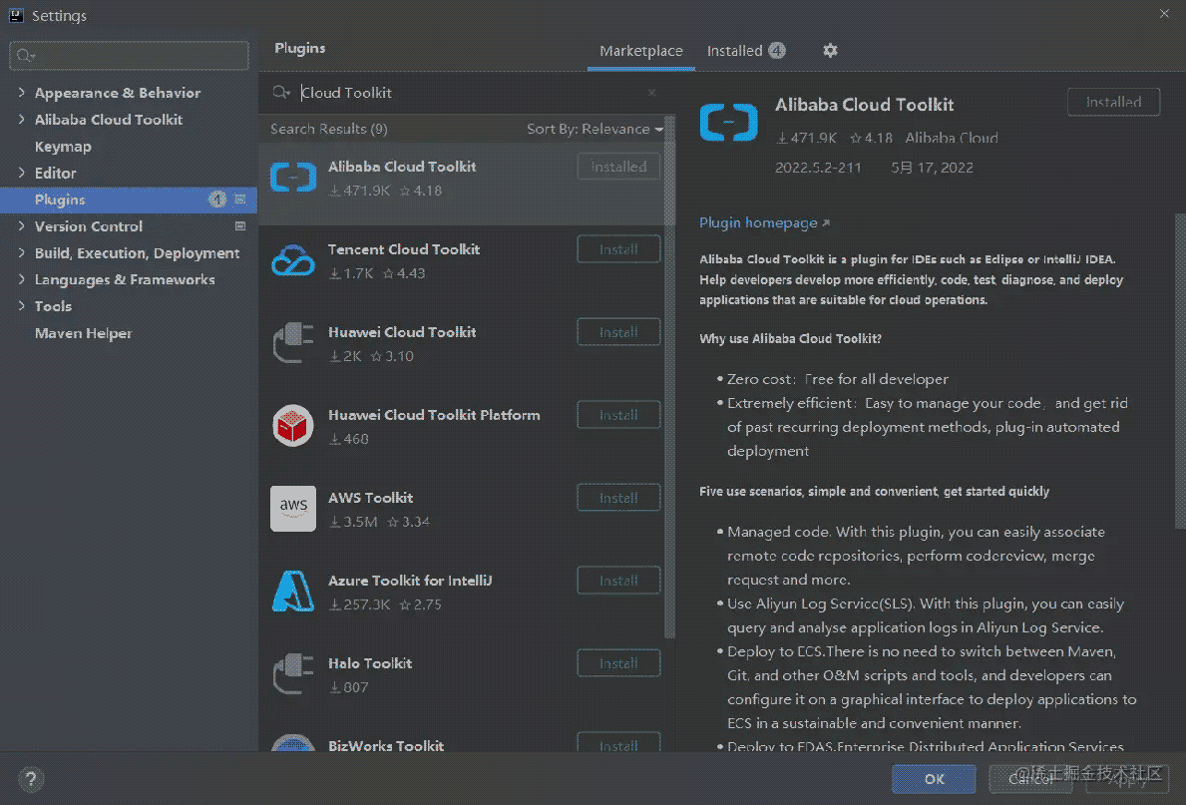Click the Huawei Cloud Toolkit Platform red cube icon
This screenshot has height=805, width=1186.
[292, 425]
